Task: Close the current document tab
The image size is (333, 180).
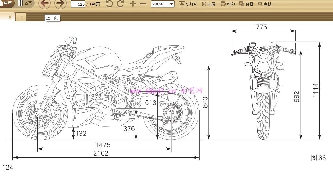Action: pos(10,17)
